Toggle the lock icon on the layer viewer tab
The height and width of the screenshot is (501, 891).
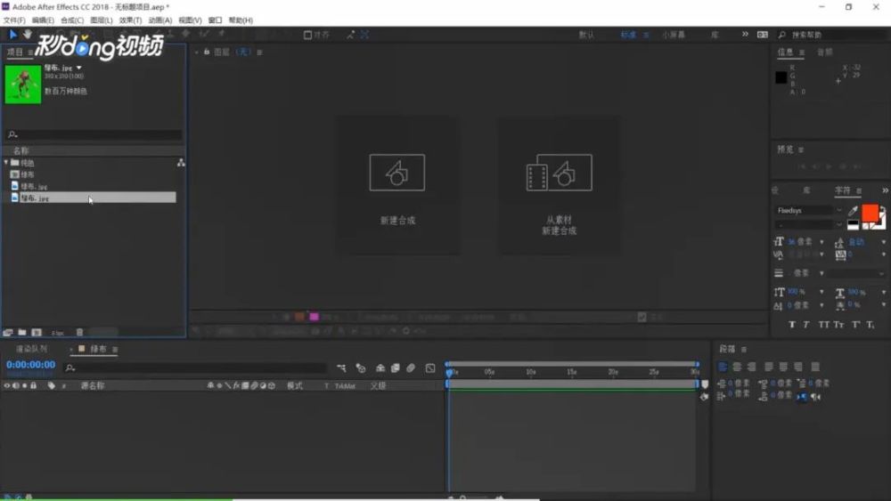click(x=207, y=52)
